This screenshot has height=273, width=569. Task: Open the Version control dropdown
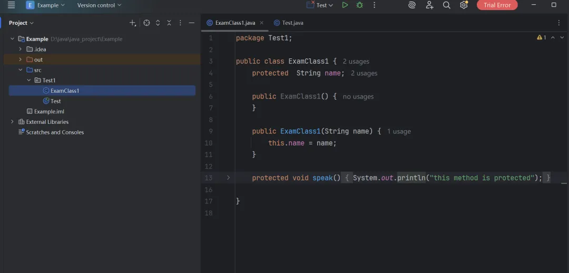pos(99,5)
